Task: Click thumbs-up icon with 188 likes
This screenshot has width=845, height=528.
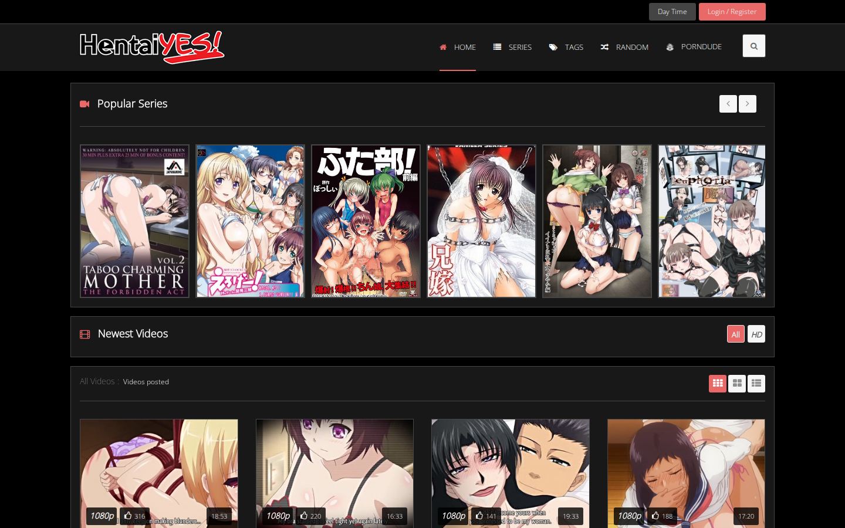Action: [x=655, y=516]
